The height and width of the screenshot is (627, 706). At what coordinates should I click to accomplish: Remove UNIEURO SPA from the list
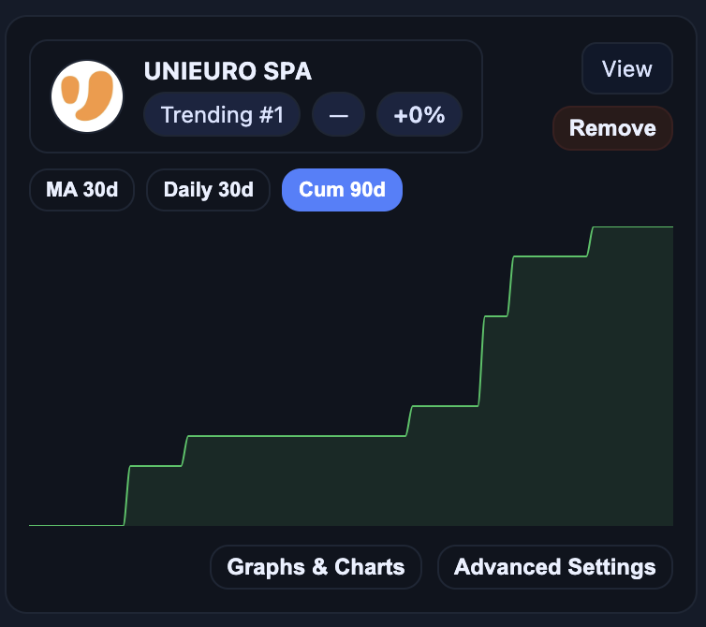click(612, 128)
